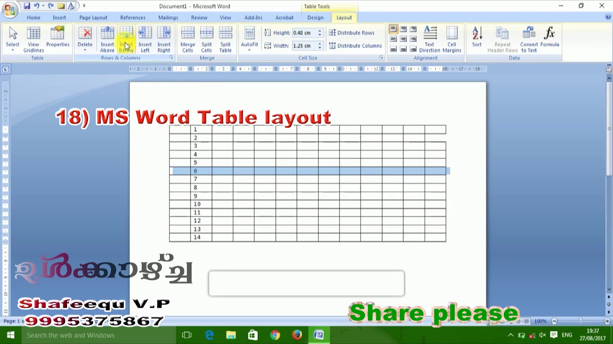Open Word Help question mark icon
This screenshot has width=613, height=344.
(608, 17)
